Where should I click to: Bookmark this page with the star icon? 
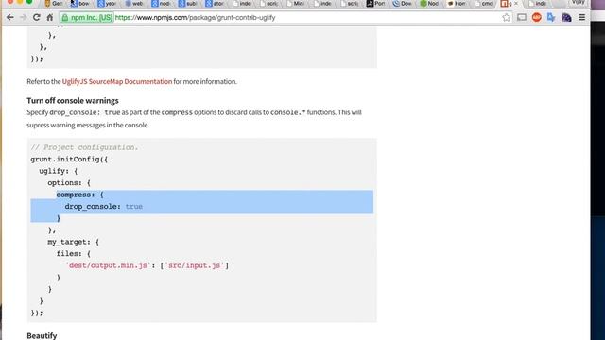[507, 17]
